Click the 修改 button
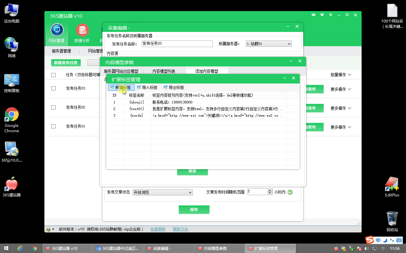 point(192,171)
